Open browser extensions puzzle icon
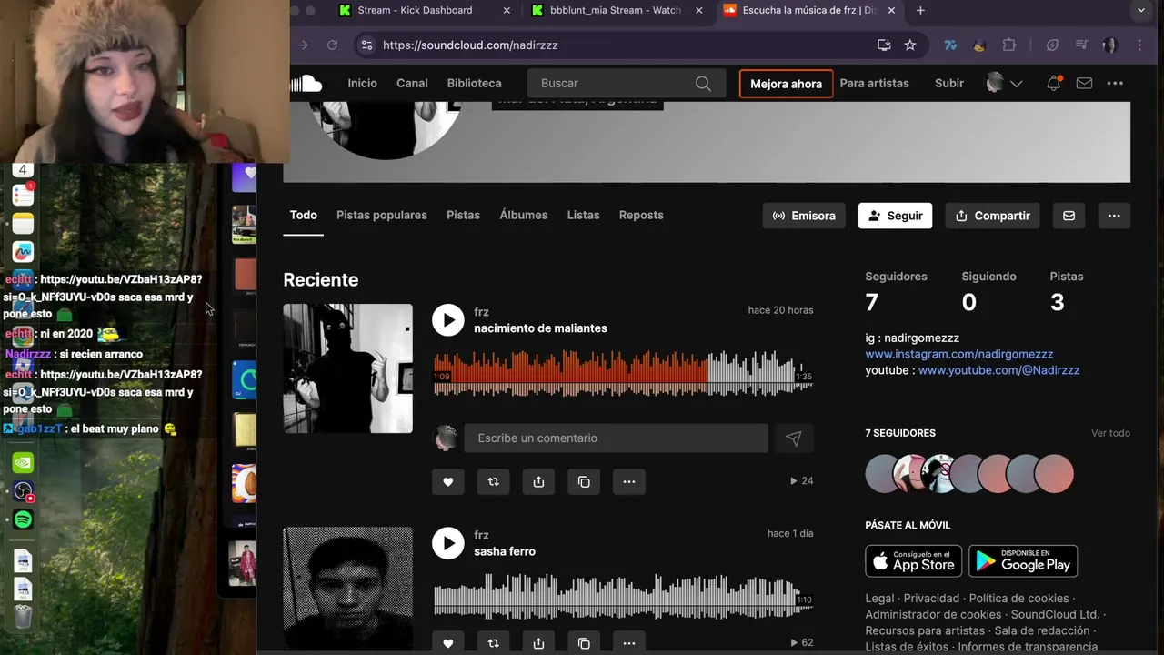 click(1009, 45)
